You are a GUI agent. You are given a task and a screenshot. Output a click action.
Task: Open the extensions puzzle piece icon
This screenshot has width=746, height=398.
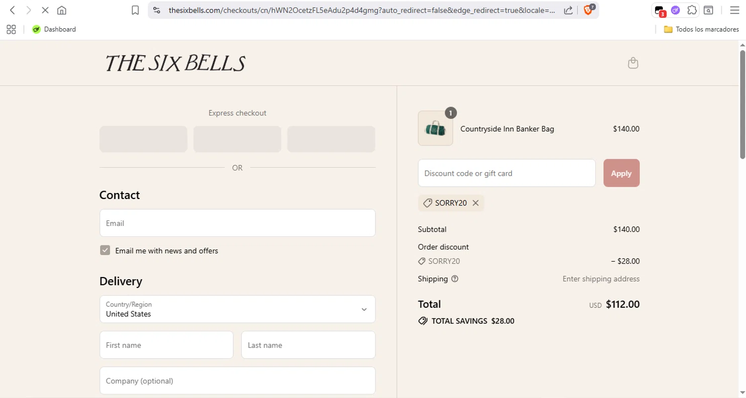[x=692, y=10]
